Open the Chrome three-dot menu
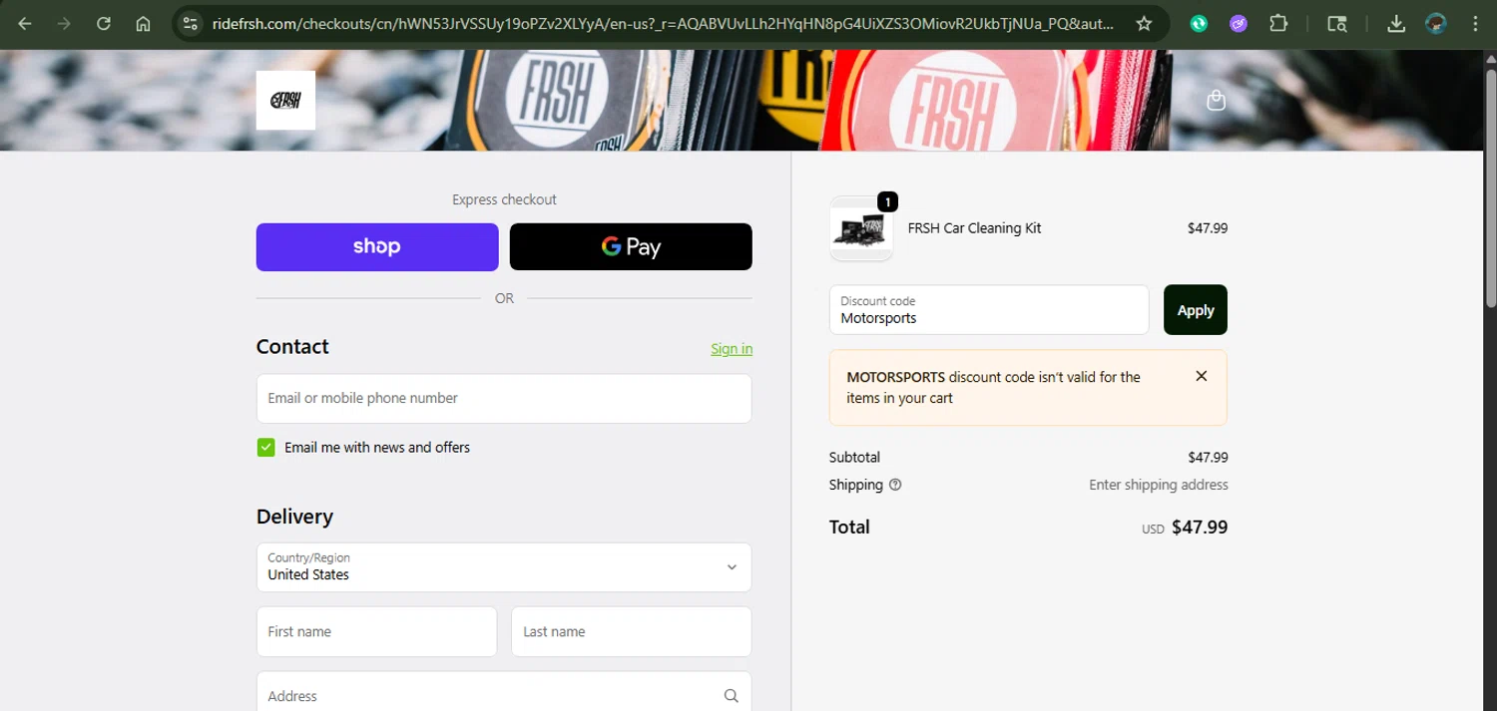1497x711 pixels. pos(1475,24)
